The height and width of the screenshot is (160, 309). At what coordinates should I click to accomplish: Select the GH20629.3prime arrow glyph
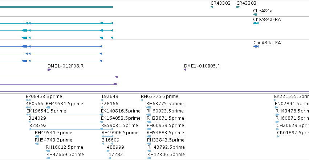pos(278,129)
